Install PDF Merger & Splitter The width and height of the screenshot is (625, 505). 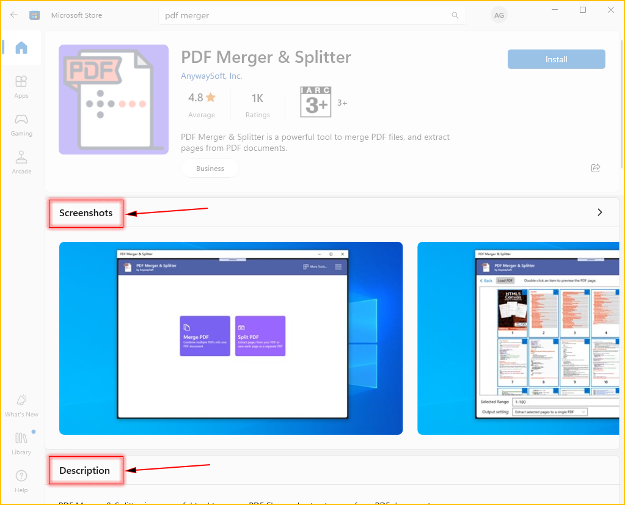point(556,59)
